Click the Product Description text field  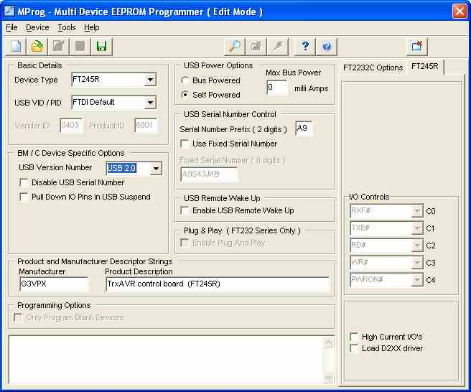(x=217, y=284)
